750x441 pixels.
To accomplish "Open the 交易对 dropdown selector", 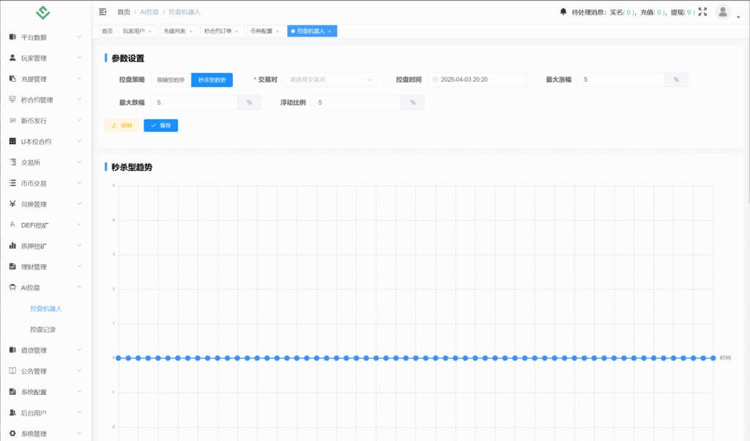I will 330,80.
